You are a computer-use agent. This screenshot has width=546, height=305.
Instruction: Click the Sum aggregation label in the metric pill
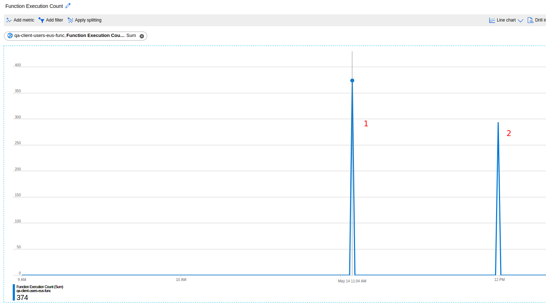131,36
